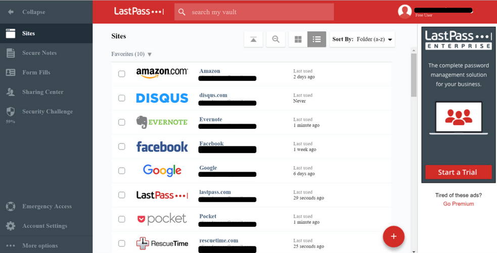The image size is (497, 253).
Task: Click the LastPass logo in header
Action: [139, 12]
